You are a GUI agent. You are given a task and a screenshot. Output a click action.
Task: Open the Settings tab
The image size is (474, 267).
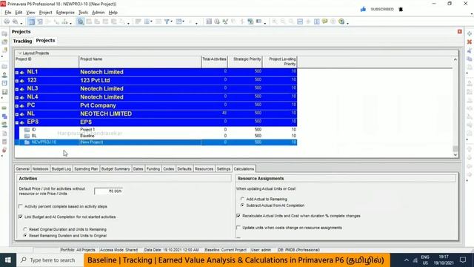224,168
